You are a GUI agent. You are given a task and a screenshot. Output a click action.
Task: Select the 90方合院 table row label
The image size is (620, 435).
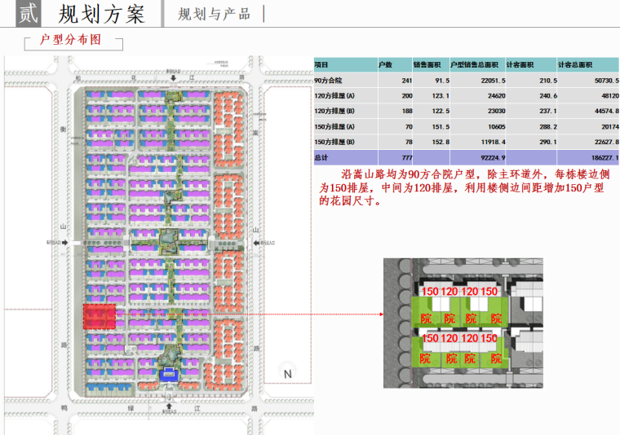[x=333, y=80]
